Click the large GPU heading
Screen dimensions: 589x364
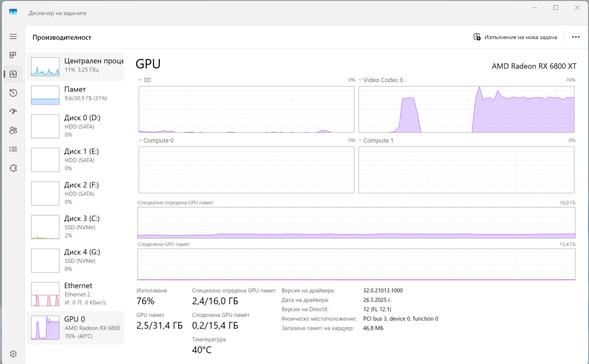[148, 64]
